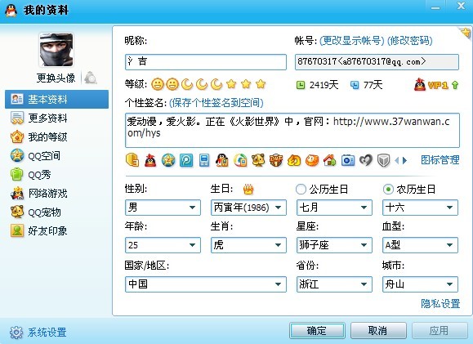Click the icon beside 更换头像

click(x=90, y=78)
